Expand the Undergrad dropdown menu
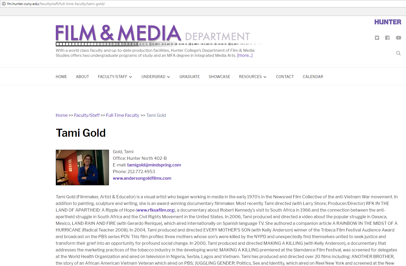Screen dimensions: 406x266 pos(156,77)
